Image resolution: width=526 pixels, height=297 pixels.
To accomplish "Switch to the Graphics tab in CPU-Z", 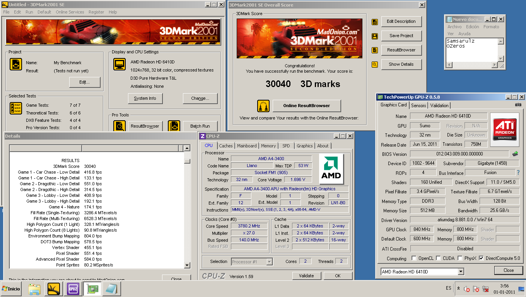I will (305, 146).
